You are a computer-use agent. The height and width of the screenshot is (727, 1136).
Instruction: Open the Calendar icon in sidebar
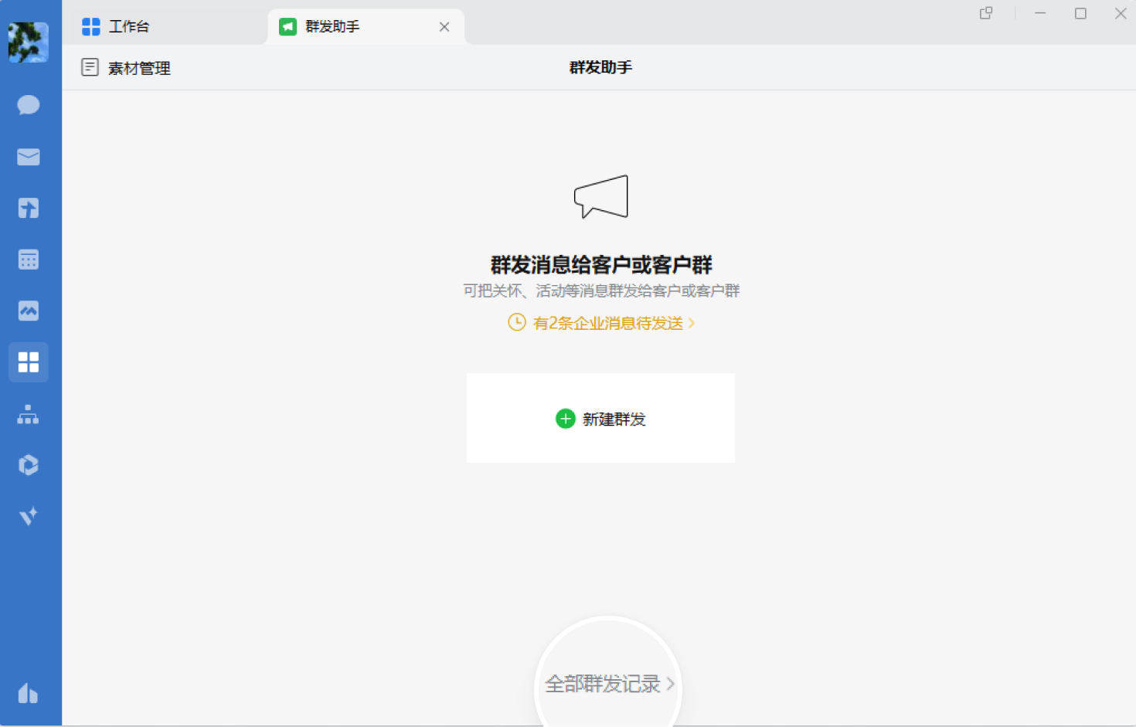29,260
